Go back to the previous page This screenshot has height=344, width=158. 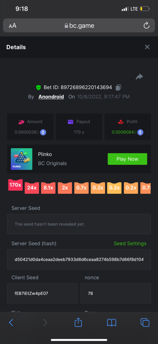point(11,322)
